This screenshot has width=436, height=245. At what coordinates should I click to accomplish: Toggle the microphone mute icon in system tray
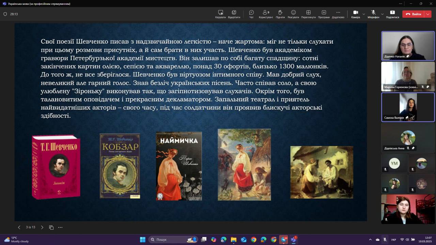point(385,240)
